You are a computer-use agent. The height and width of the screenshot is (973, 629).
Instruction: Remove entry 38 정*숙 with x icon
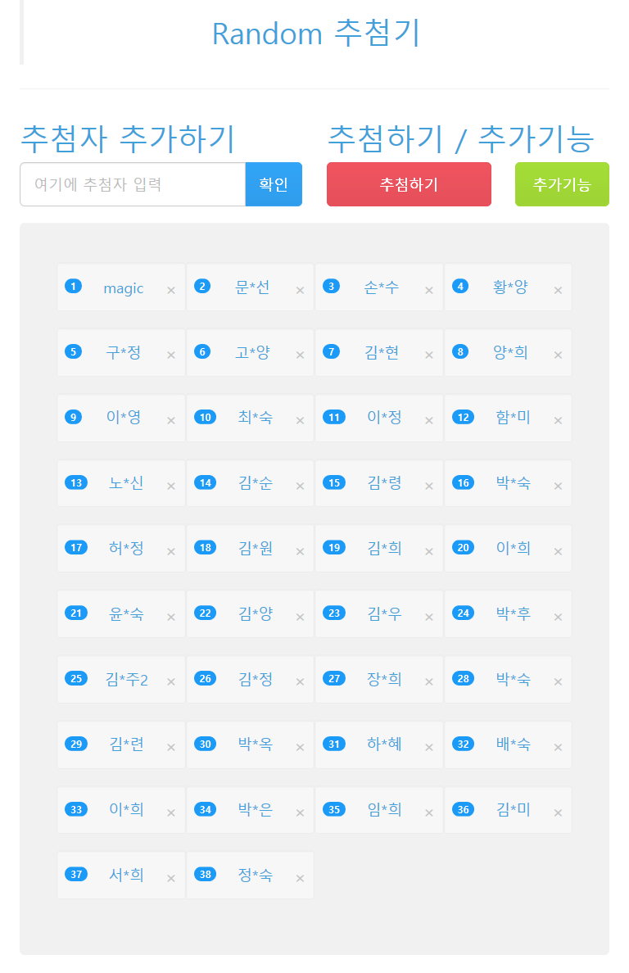click(301, 878)
